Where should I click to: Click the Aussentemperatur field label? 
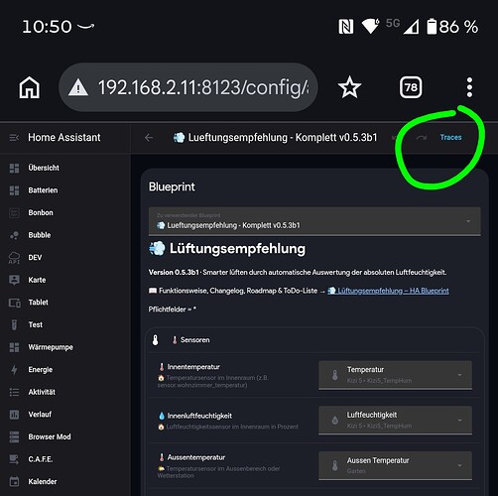[196, 457]
